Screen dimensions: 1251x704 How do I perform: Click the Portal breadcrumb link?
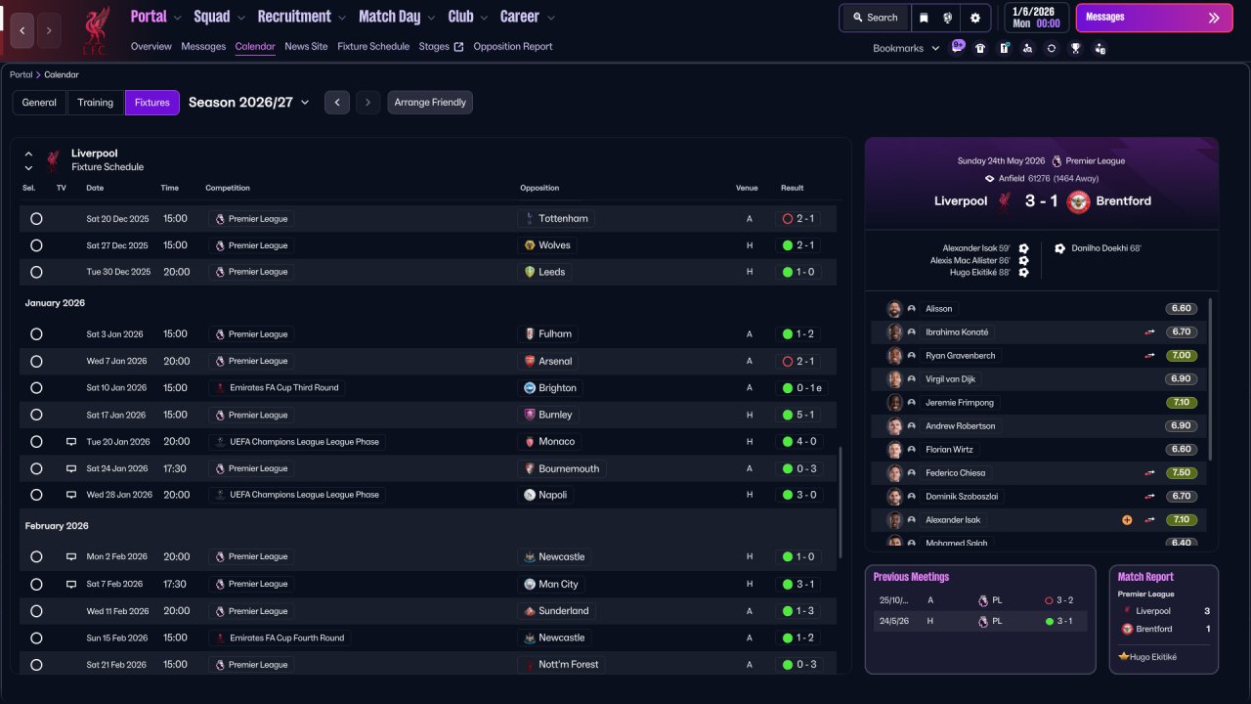21,74
